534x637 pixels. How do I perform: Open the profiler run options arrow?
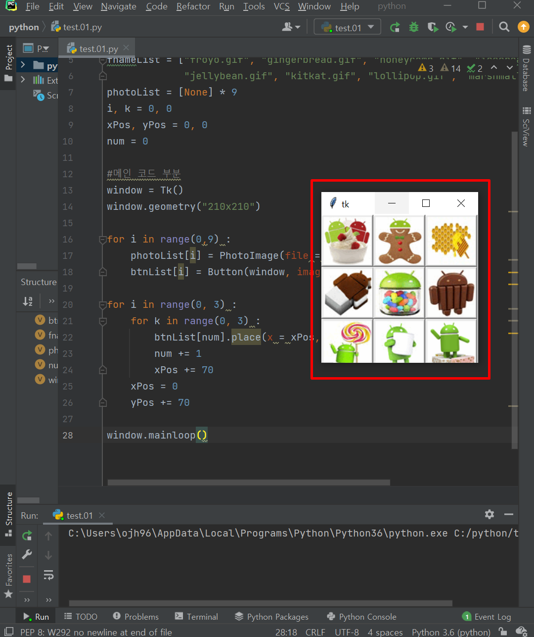tap(465, 27)
